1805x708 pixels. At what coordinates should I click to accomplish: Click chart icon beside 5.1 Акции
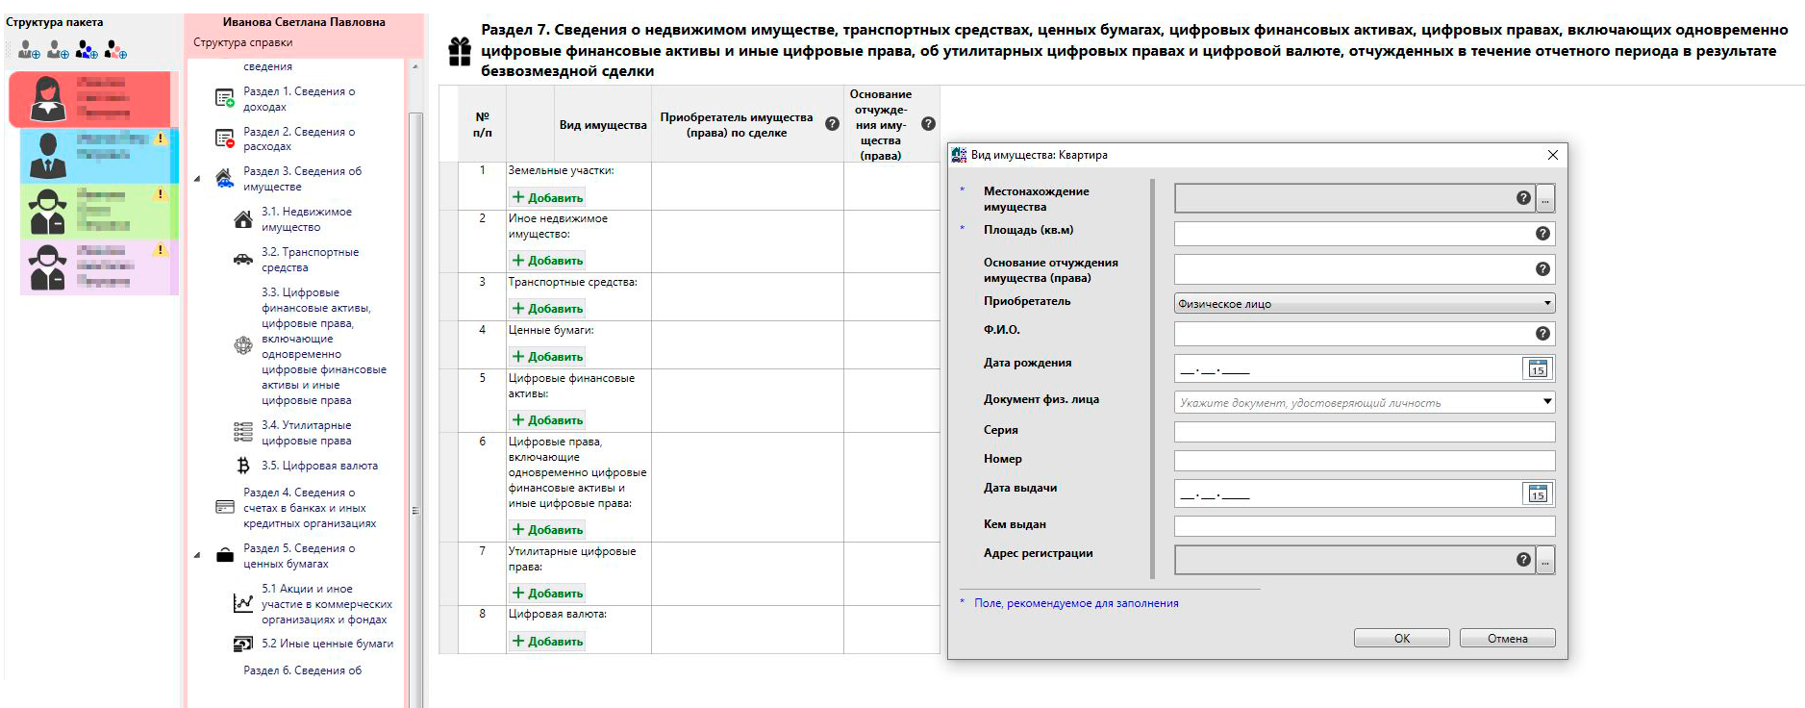coord(243,603)
